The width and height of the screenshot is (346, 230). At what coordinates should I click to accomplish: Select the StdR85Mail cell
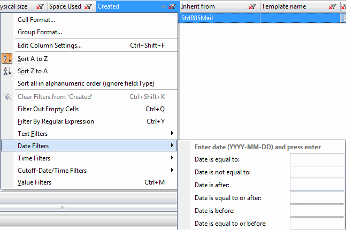220,18
